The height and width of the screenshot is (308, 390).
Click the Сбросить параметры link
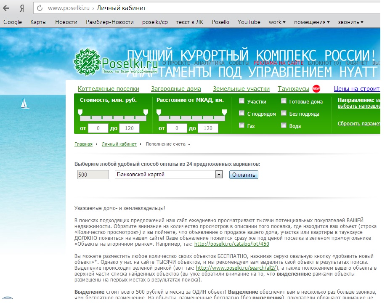click(359, 124)
